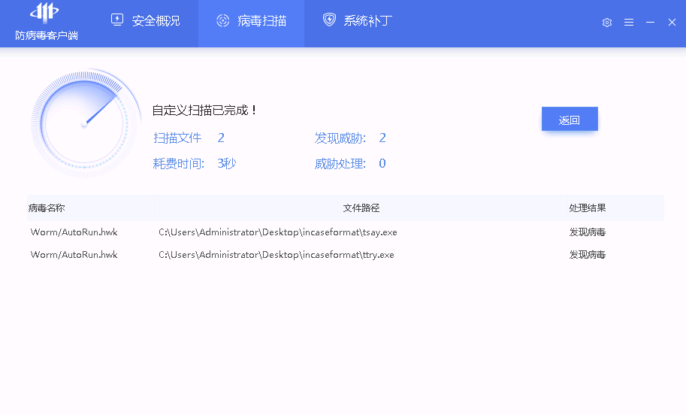
Task: Select Worm/AutoRun.hwk name in ttry.exe row
Action: [x=74, y=255]
